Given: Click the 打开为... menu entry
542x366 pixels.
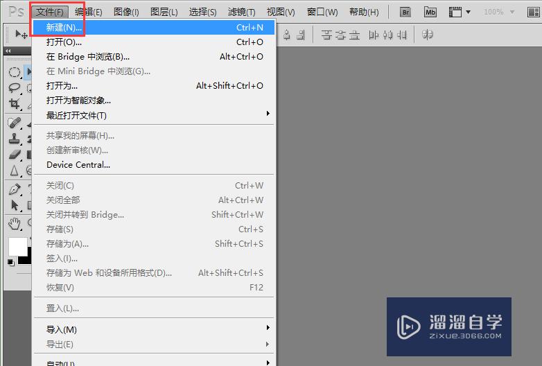Looking at the screenshot, I should 154,86.
